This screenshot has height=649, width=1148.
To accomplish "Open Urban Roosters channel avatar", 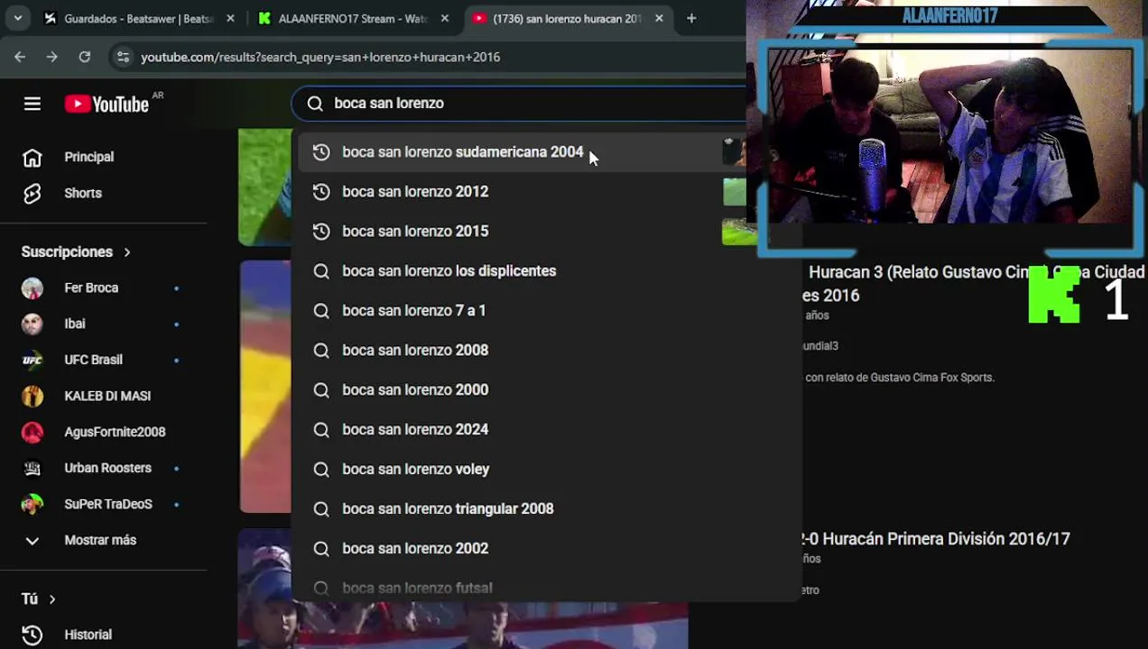I will click(32, 469).
